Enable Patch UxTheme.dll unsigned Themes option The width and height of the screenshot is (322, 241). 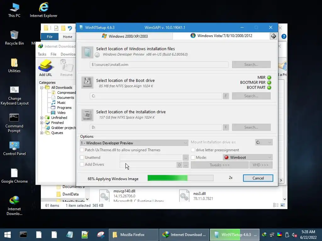click(x=82, y=150)
